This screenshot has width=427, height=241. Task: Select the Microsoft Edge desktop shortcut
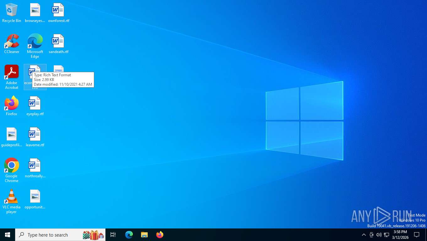click(x=35, y=46)
